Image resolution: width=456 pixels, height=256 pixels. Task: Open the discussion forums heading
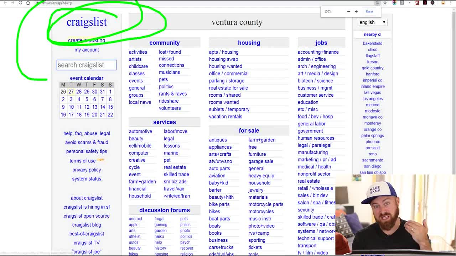(x=165, y=210)
